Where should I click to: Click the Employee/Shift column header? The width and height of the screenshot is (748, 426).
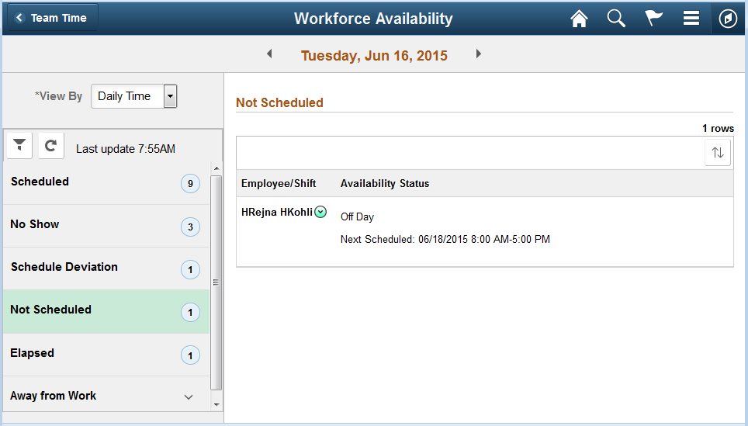[x=279, y=183]
